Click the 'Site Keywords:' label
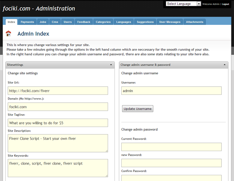 pyautogui.click(x=18, y=156)
